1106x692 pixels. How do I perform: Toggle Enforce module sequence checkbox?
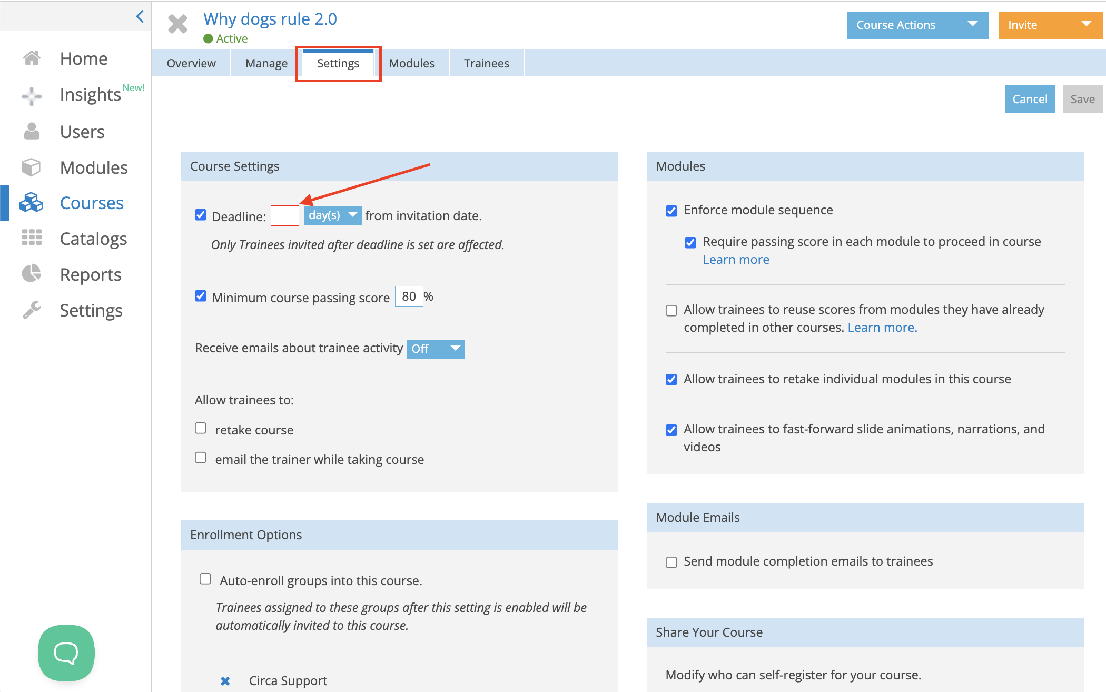coord(671,211)
